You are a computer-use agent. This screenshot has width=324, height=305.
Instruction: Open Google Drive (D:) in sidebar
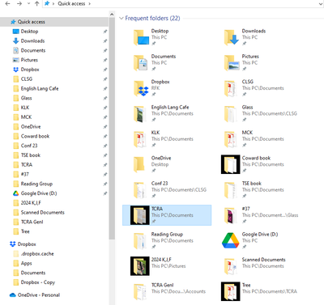[x=39, y=193]
